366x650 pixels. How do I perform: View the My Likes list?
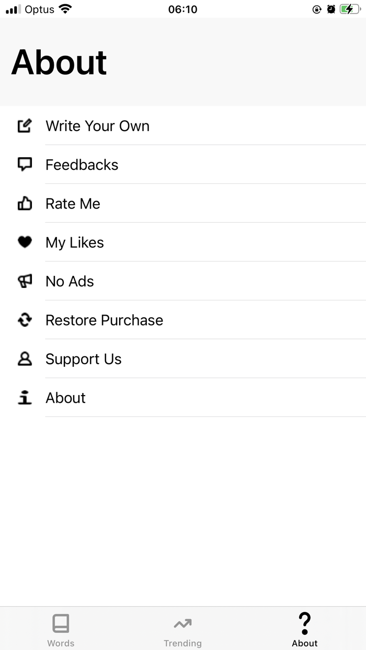click(183, 242)
